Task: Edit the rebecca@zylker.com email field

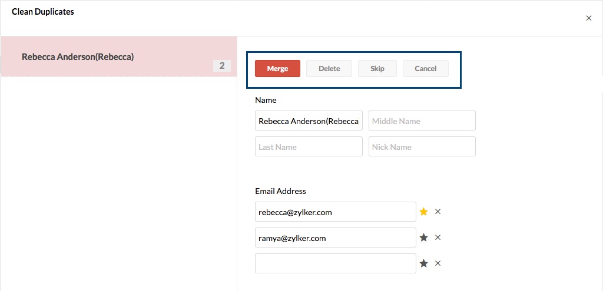Action: (335, 212)
